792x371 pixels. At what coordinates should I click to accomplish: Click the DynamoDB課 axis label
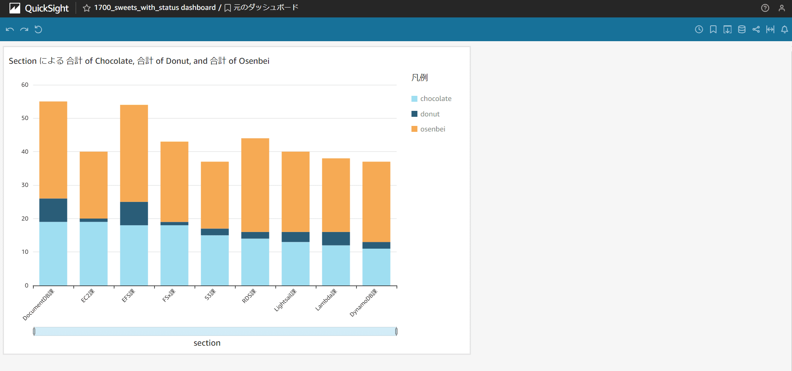pos(364,303)
